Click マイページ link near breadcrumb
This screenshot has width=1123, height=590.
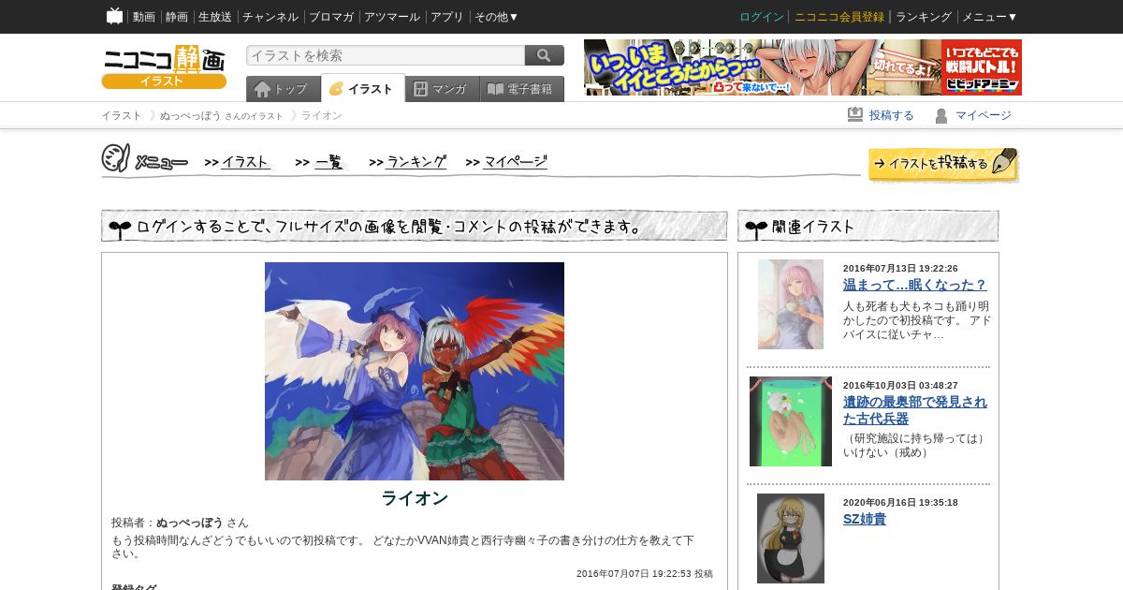click(983, 115)
